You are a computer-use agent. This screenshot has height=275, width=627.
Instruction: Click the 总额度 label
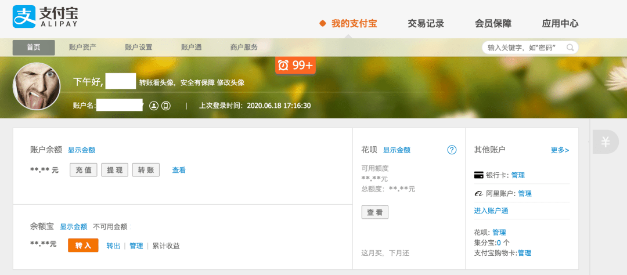(372, 189)
